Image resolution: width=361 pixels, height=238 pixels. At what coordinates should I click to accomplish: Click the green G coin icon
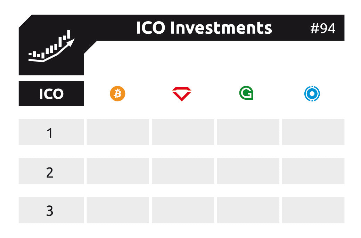(246, 93)
